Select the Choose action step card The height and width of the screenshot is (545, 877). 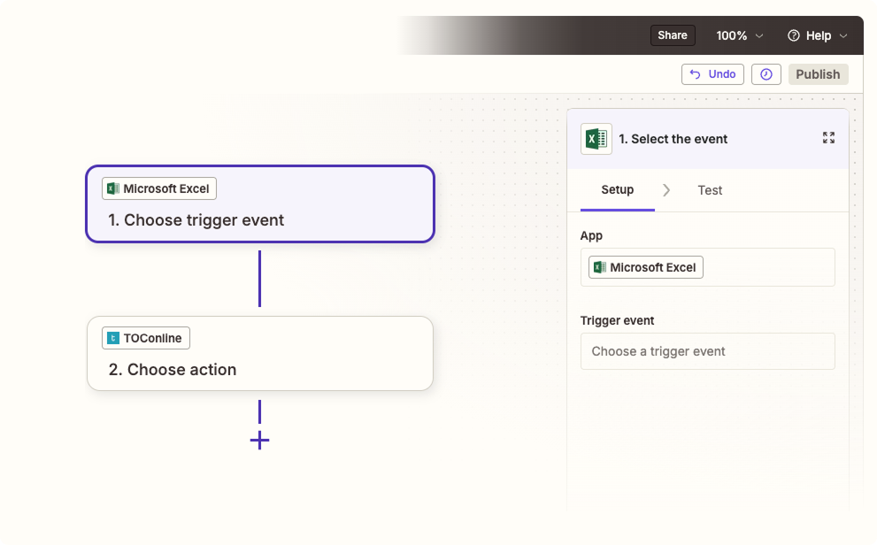click(260, 353)
